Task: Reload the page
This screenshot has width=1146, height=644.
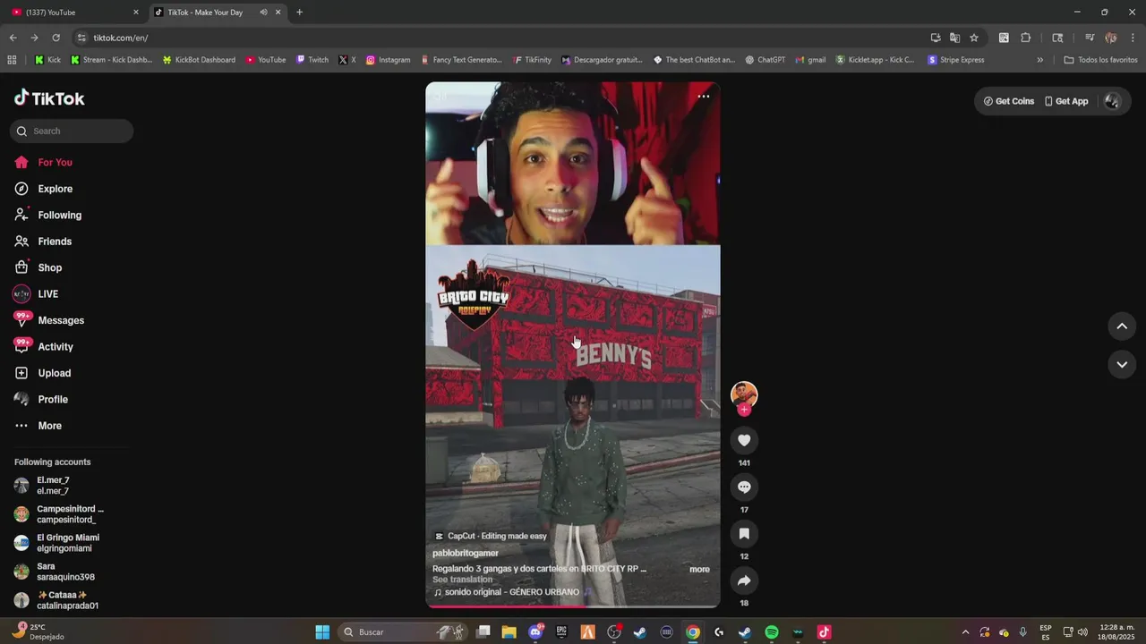Action: pyautogui.click(x=56, y=38)
